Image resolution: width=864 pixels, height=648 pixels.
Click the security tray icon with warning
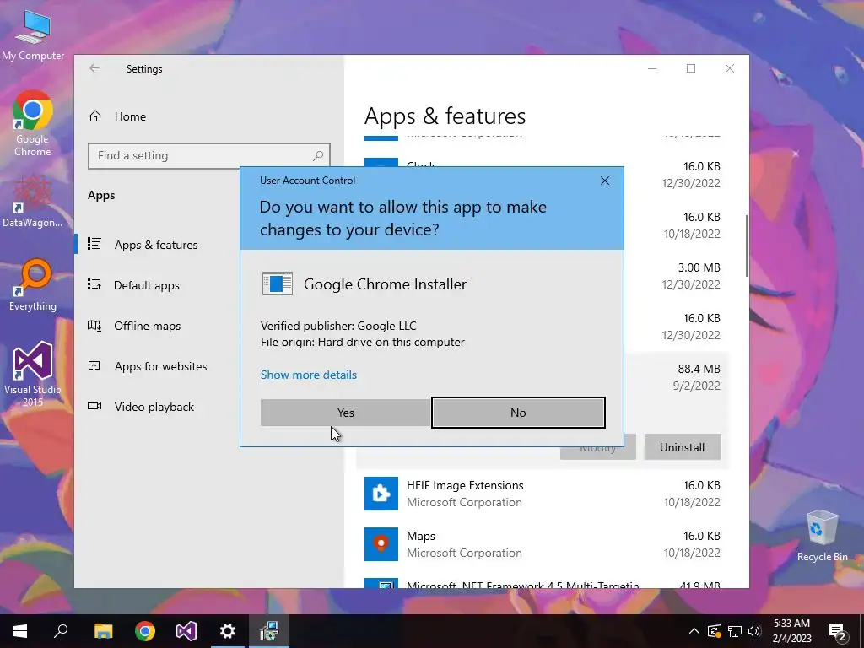(x=714, y=631)
